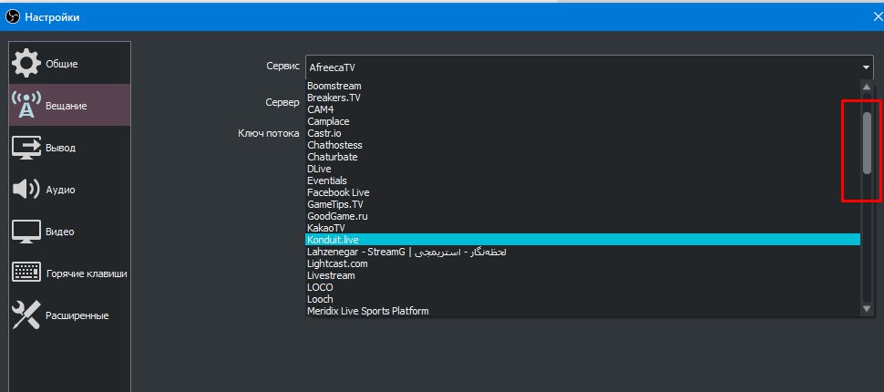Viewport: 884px width, 392px height.
Task: Click the Hotkeys keyboard icon
Action: (x=26, y=273)
